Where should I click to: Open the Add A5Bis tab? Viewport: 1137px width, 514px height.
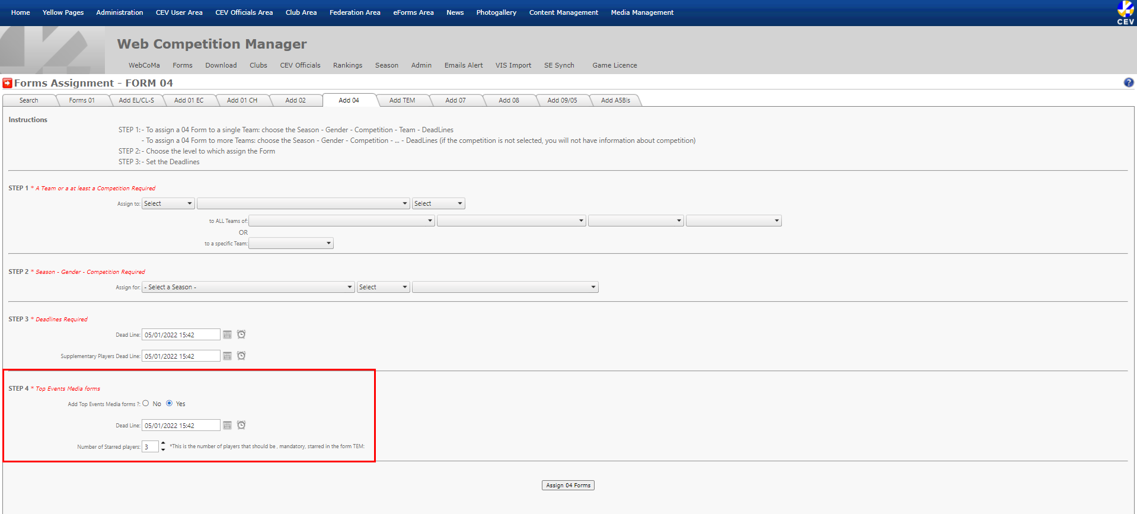coord(615,100)
